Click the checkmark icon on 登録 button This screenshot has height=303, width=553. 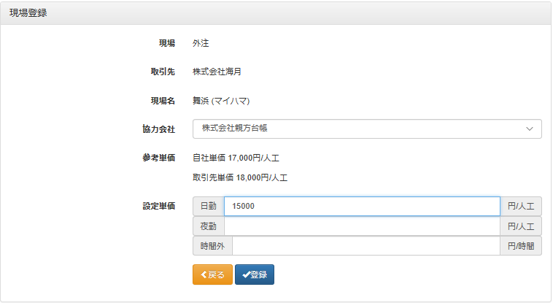tap(246, 275)
